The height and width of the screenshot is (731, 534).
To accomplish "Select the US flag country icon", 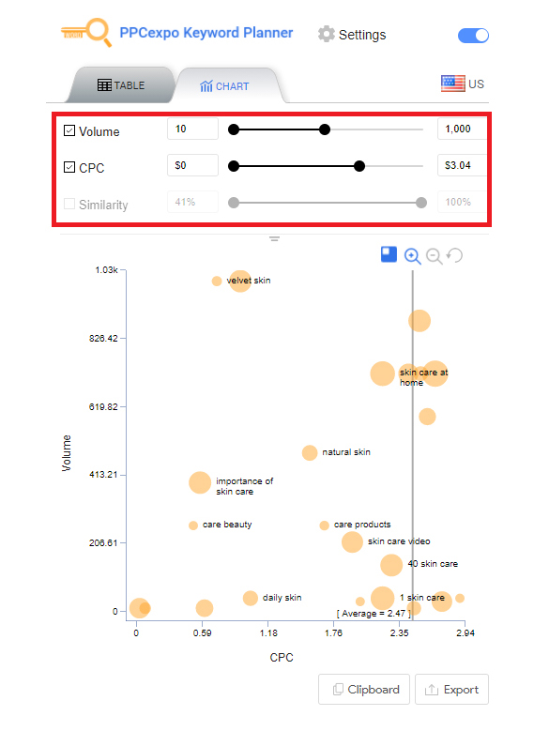I will [453, 84].
